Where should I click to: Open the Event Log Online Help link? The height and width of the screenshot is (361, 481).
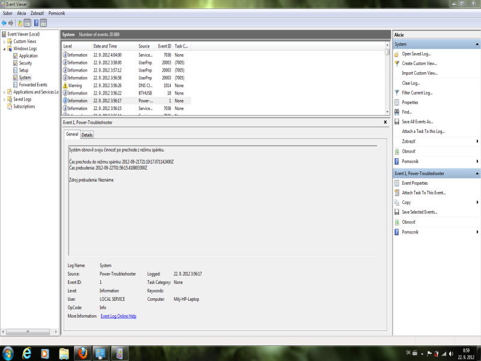(x=118, y=316)
